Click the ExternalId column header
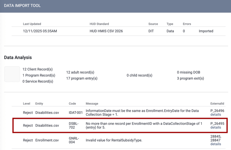 (x=217, y=104)
